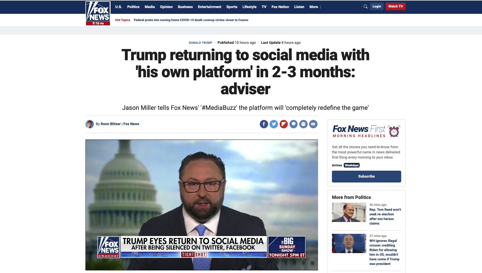Select the Fox Nation nav item

point(280,7)
